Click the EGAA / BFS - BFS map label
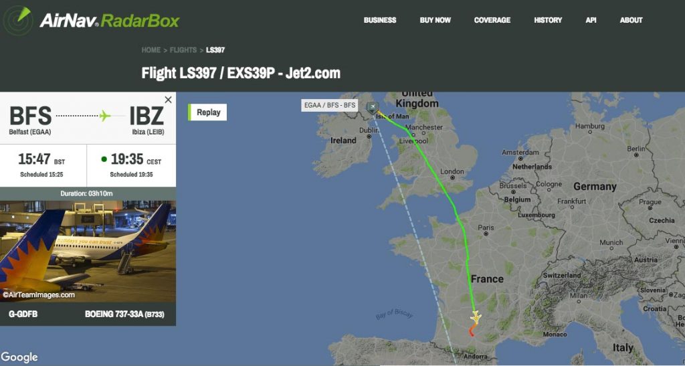Image resolution: width=685 pixels, height=366 pixels. click(330, 105)
